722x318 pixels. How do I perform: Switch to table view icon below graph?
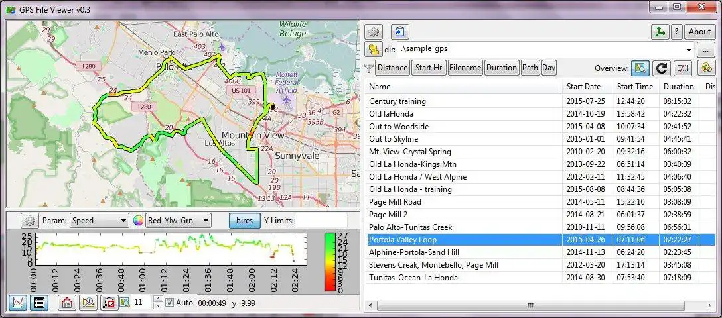[39, 303]
